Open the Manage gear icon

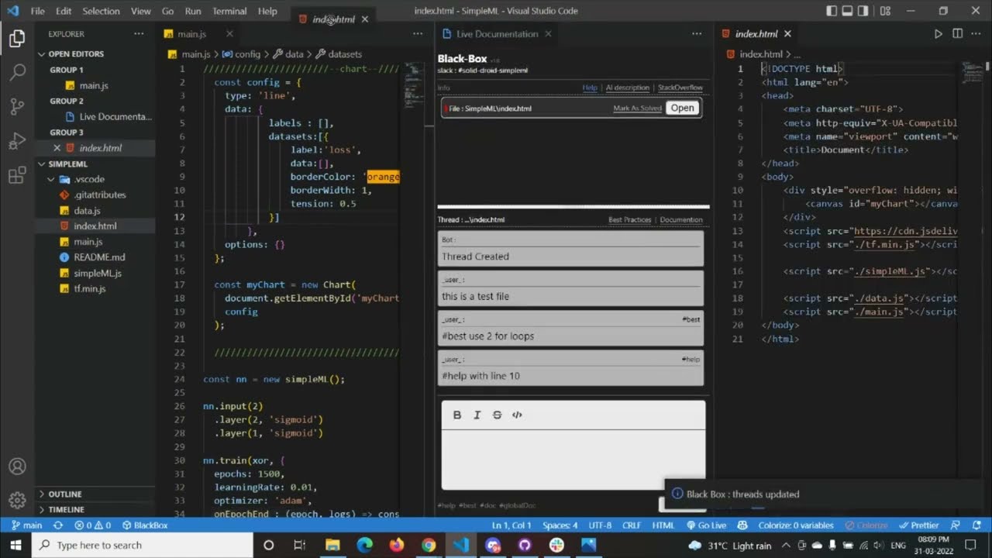click(17, 501)
